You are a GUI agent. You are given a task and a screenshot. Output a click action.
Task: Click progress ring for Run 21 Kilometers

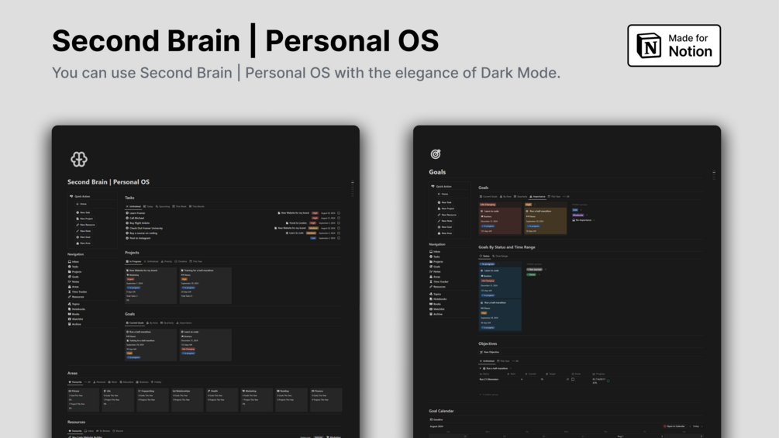coord(608,381)
